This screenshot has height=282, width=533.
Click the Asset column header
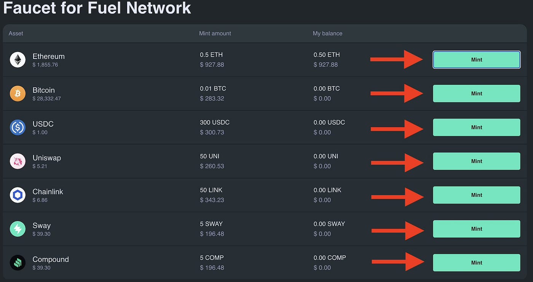point(16,33)
